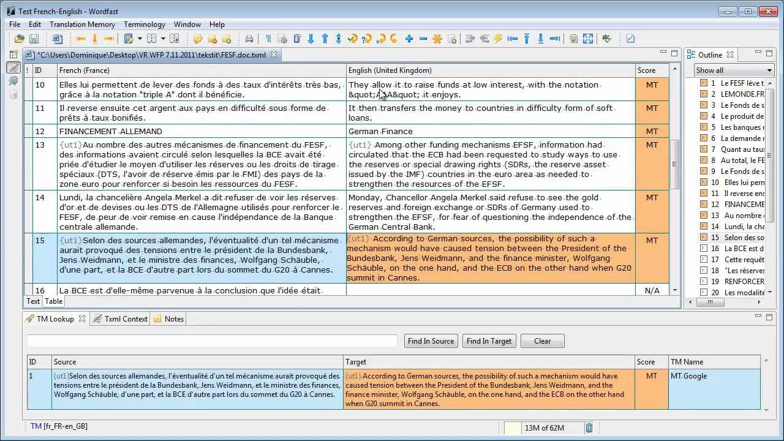The width and height of the screenshot is (784, 441).
Task: Click the blue down arrow next-segment icon
Action: 311,39
